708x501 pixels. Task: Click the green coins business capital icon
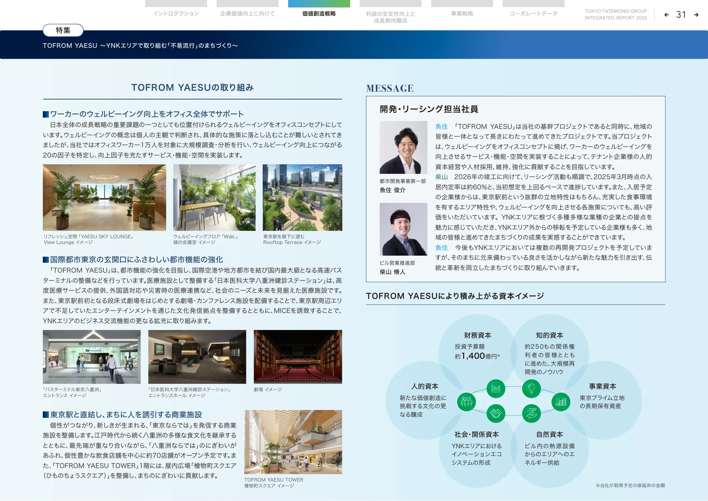561,402
